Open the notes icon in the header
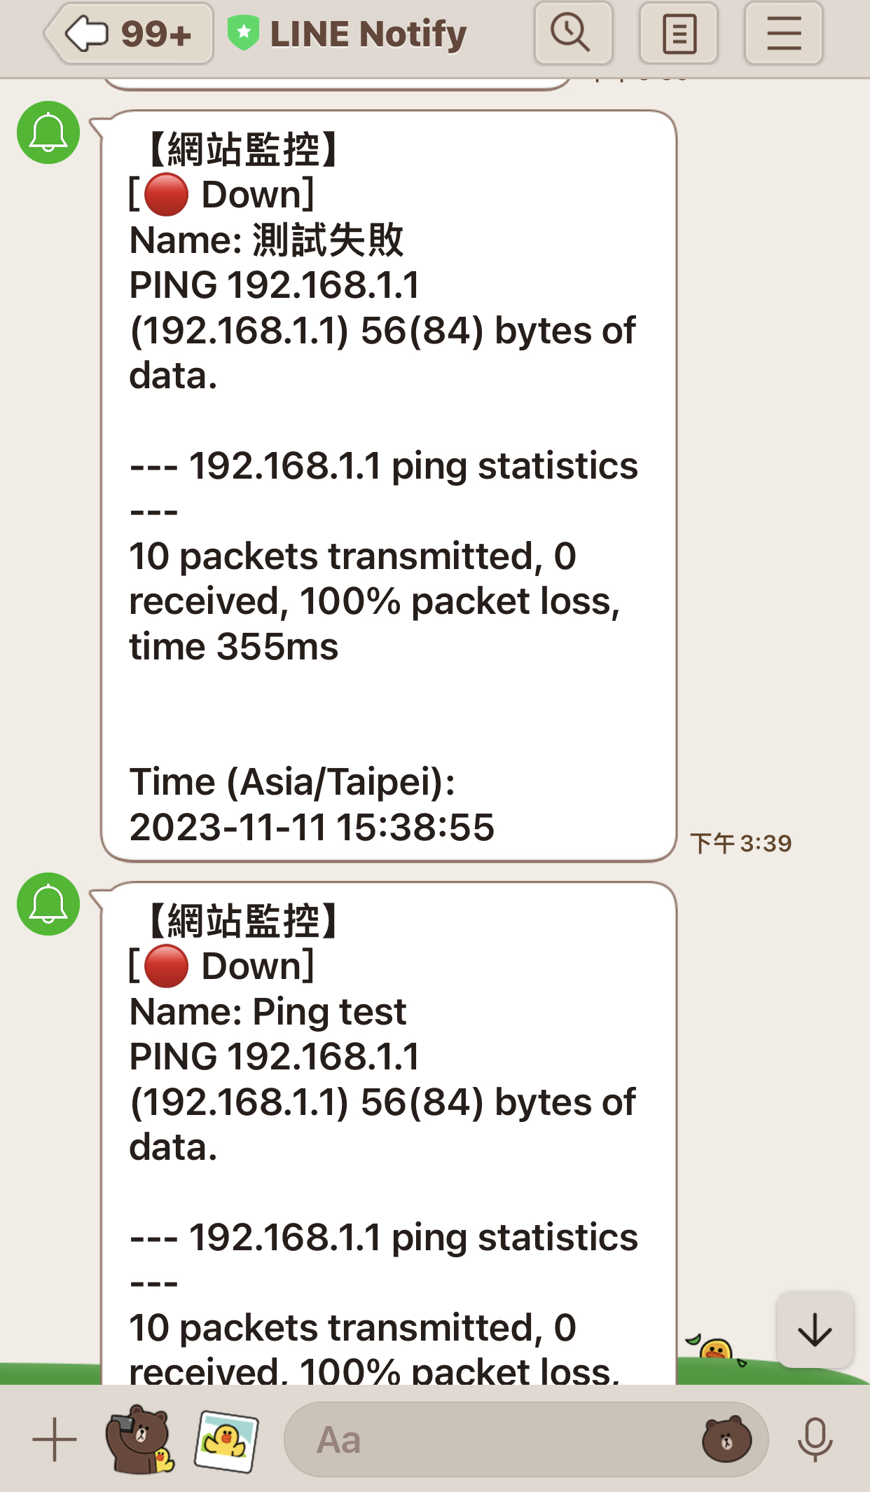The width and height of the screenshot is (870, 1492). [678, 34]
